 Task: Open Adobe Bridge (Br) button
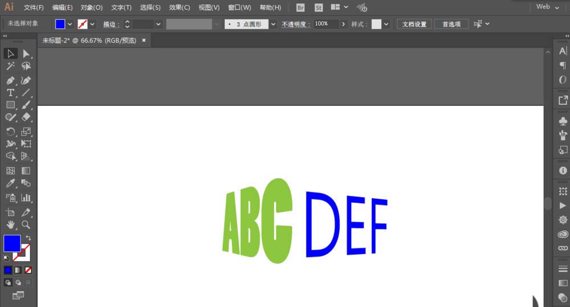click(x=300, y=7)
